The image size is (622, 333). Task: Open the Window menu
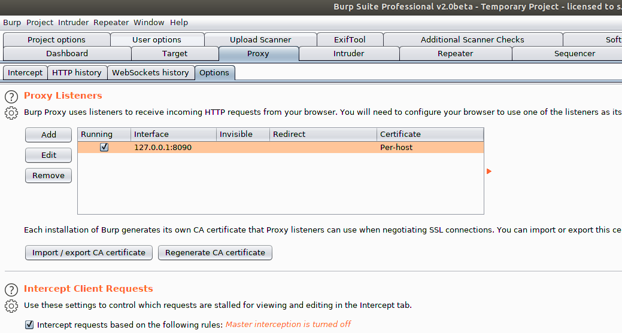(x=148, y=23)
